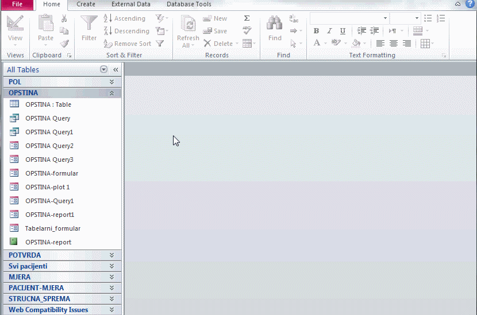Open the Database Tools tab
477x315 pixels.
pyautogui.click(x=189, y=4)
